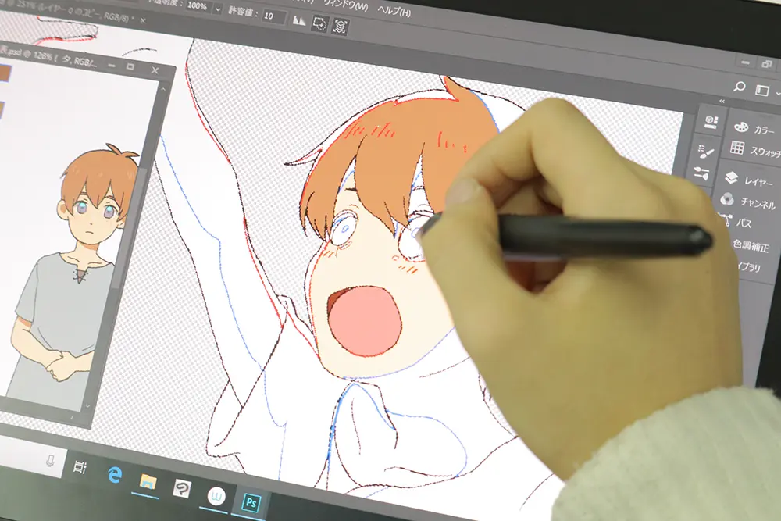This screenshot has width=781, height=521.
Task: Open the ウィンドウ(W) menu
Action: (x=345, y=5)
